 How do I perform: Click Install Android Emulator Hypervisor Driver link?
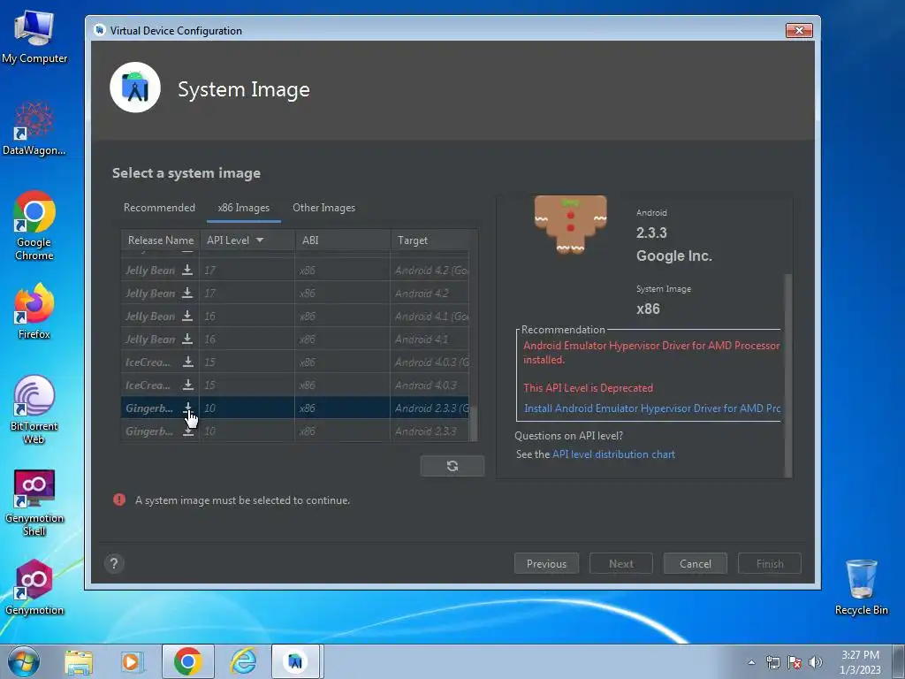[651, 408]
